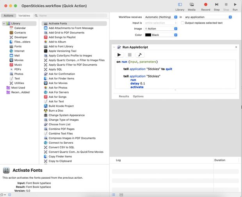Start recording with the Record button
This screenshot has width=242, height=197.
206,7
